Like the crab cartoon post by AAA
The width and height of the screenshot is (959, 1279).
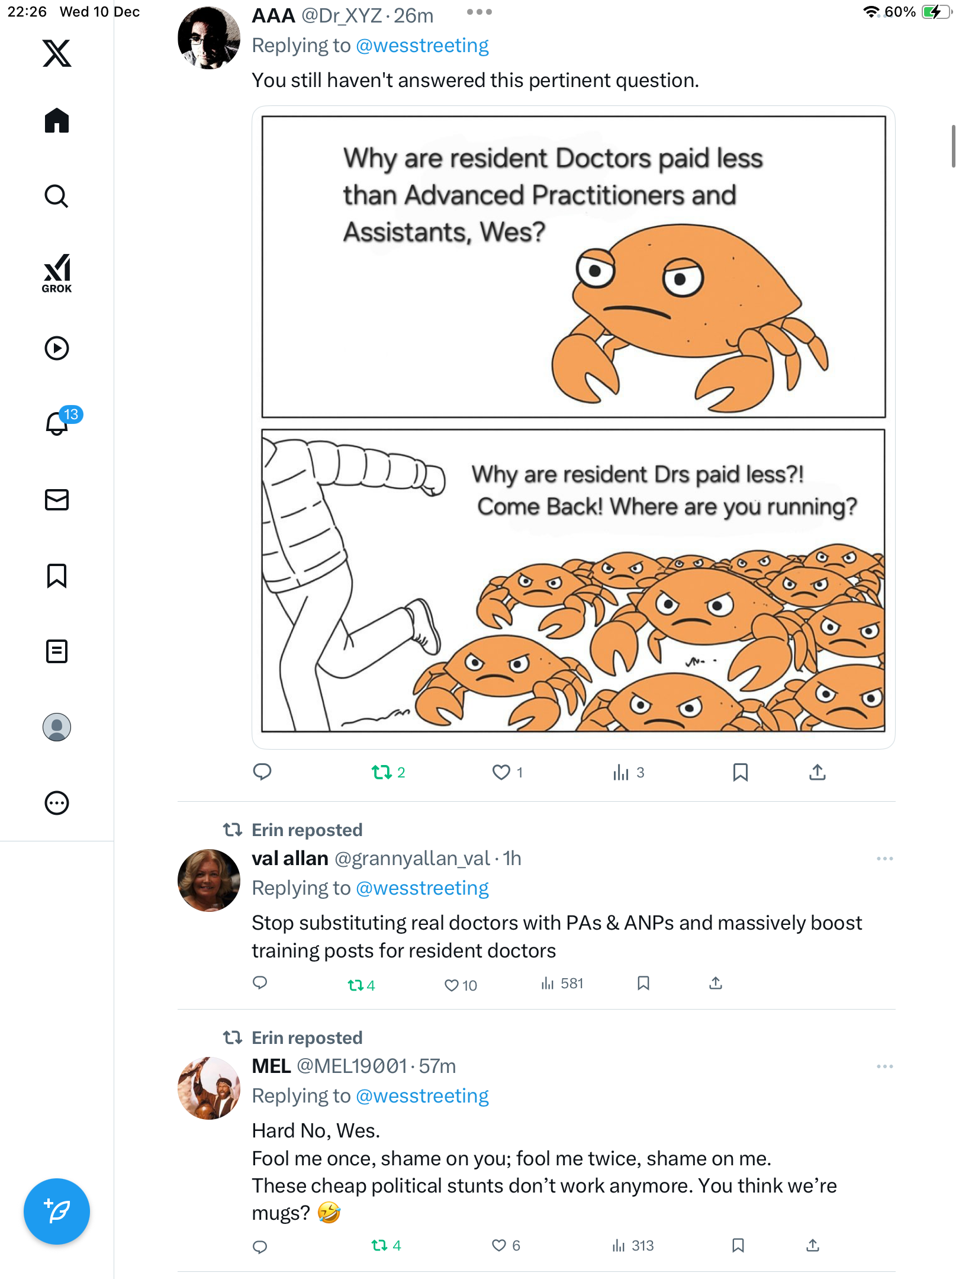501,772
